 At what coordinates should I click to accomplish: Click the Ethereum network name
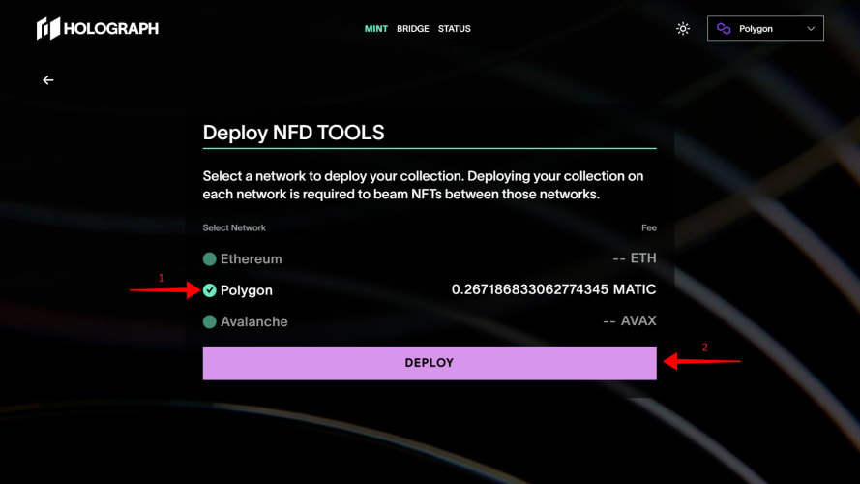(252, 259)
